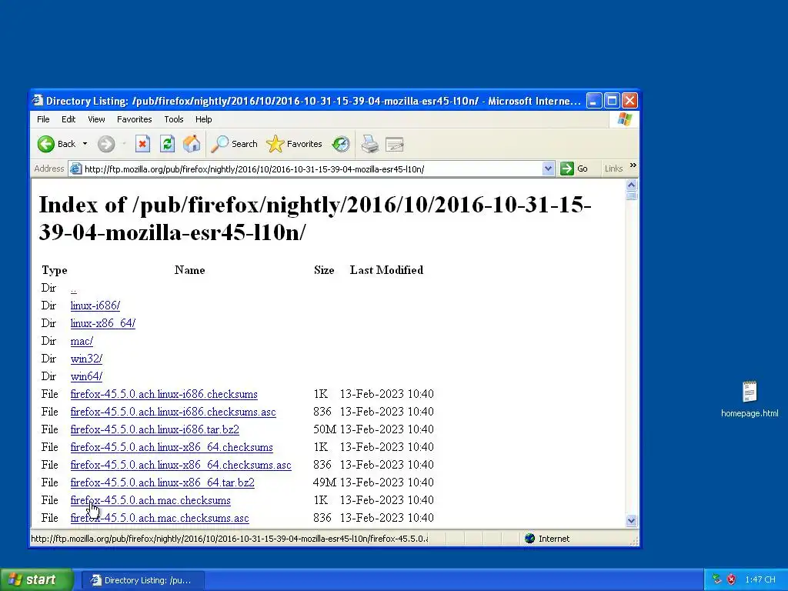Click the Windows flag throbber logo

coord(625,119)
